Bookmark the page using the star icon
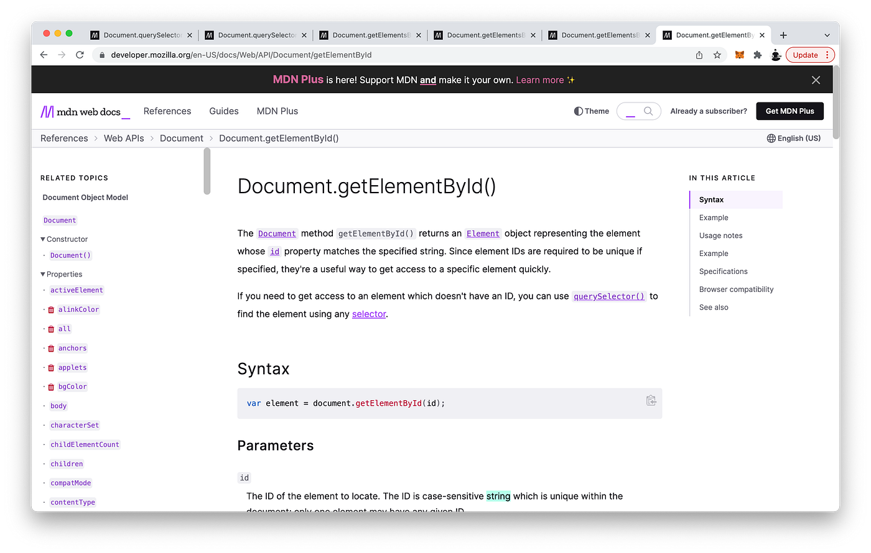This screenshot has width=871, height=553. [717, 55]
